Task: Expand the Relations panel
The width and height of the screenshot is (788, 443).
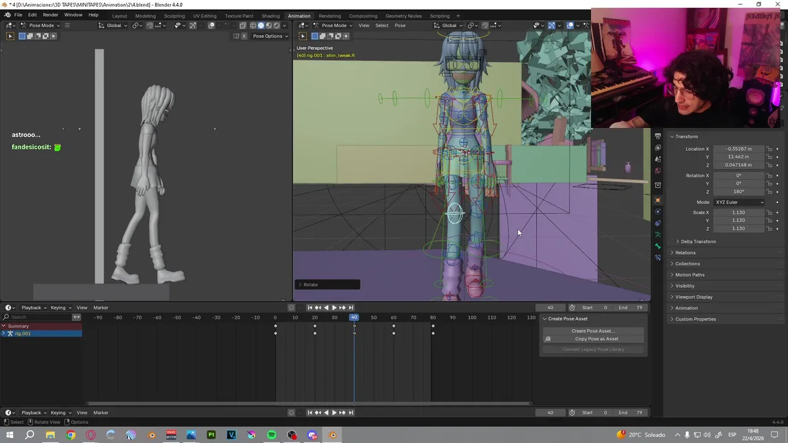Action: click(x=685, y=253)
